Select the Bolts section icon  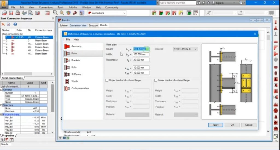67,67
